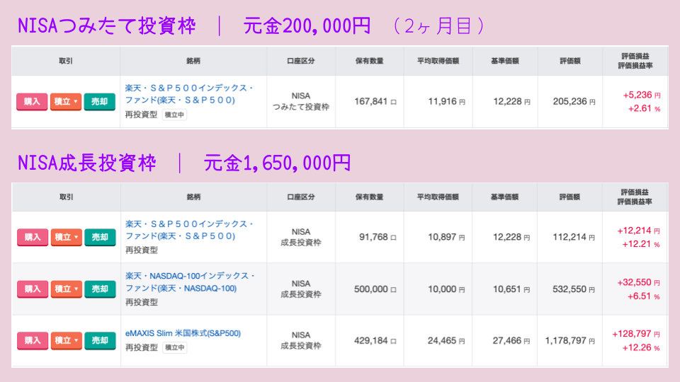Click 売却 for eMAXIS Slim 米国株式
The width and height of the screenshot is (680, 382).
coord(100,340)
